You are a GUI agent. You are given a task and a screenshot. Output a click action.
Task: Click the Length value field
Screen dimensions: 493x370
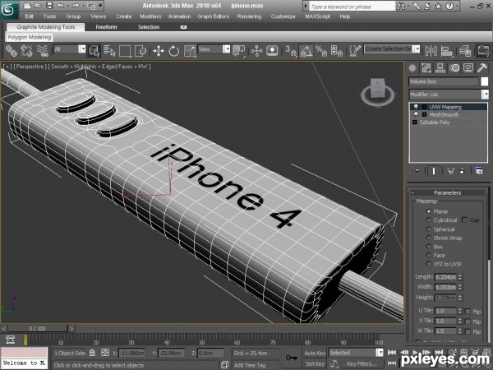tap(445, 277)
